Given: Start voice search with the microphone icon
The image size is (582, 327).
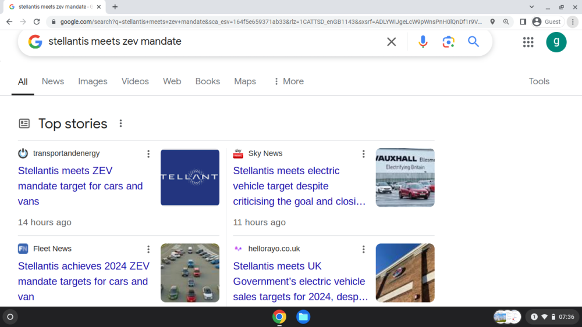Looking at the screenshot, I should [x=423, y=42].
